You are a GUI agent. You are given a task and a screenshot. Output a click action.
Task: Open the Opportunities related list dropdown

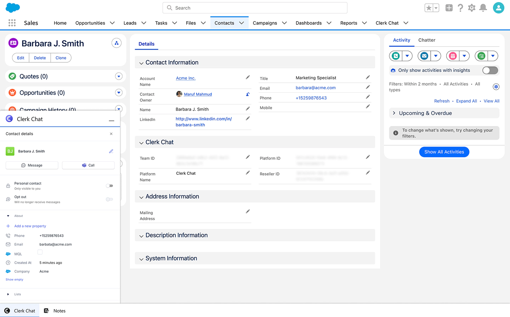(119, 93)
